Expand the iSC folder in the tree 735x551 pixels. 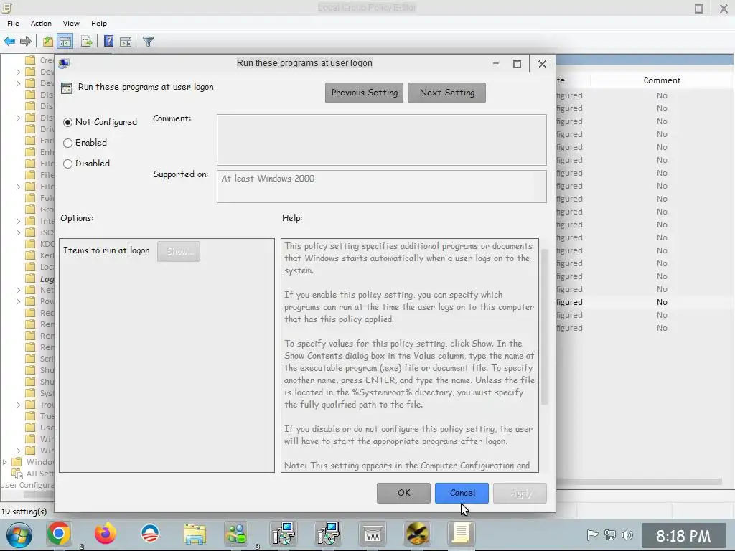point(18,232)
